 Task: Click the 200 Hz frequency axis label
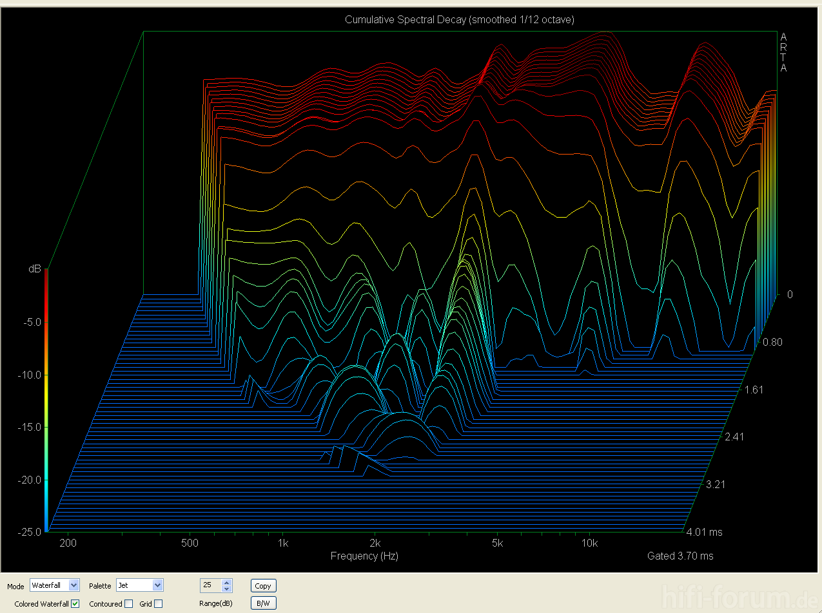coord(68,543)
